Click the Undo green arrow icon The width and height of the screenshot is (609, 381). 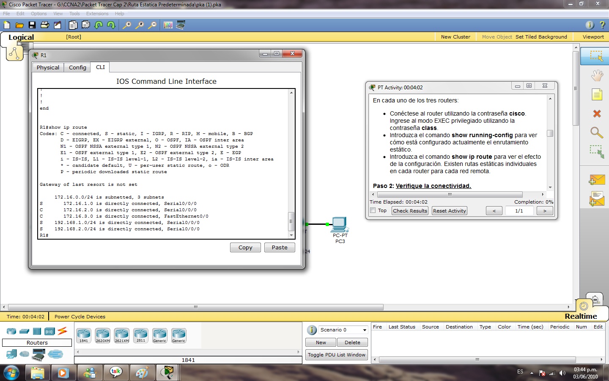coord(99,25)
